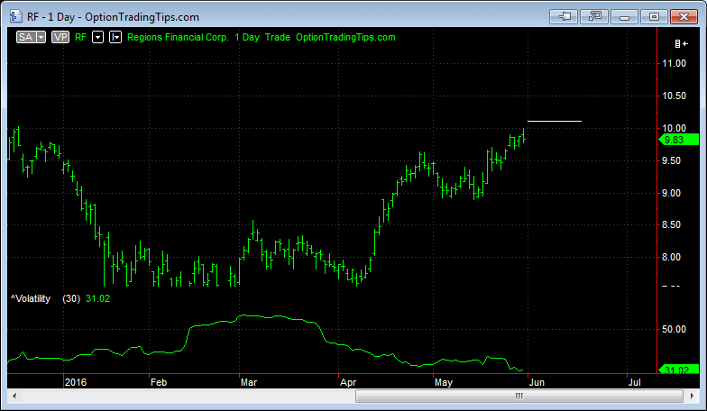Toggle the VP button
The image size is (707, 411).
(x=60, y=37)
